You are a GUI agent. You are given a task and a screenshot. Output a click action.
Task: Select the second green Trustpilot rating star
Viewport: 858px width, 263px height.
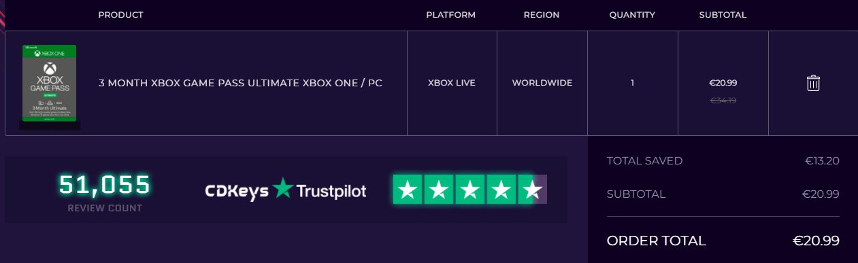point(439,190)
